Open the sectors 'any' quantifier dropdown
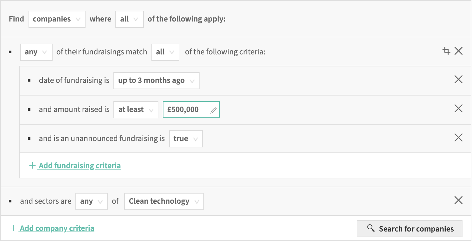472x241 pixels. click(91, 201)
